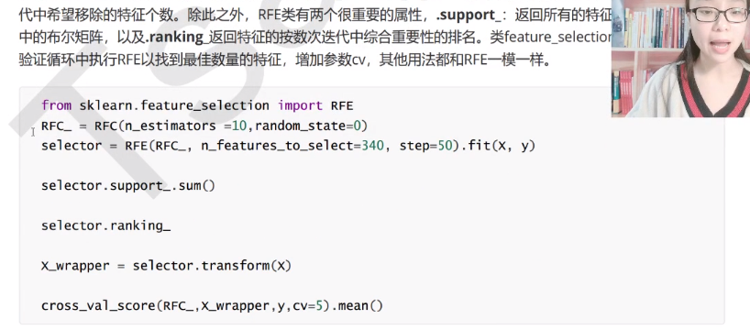Place cursor on the 'RFC_ = RFC(n_estimators' line
Viewport: 750px width, 330px height.
[204, 126]
